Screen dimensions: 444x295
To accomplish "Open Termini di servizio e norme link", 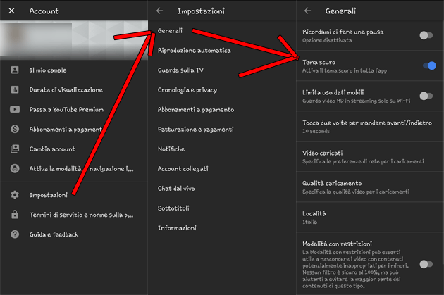I will coord(81,215).
